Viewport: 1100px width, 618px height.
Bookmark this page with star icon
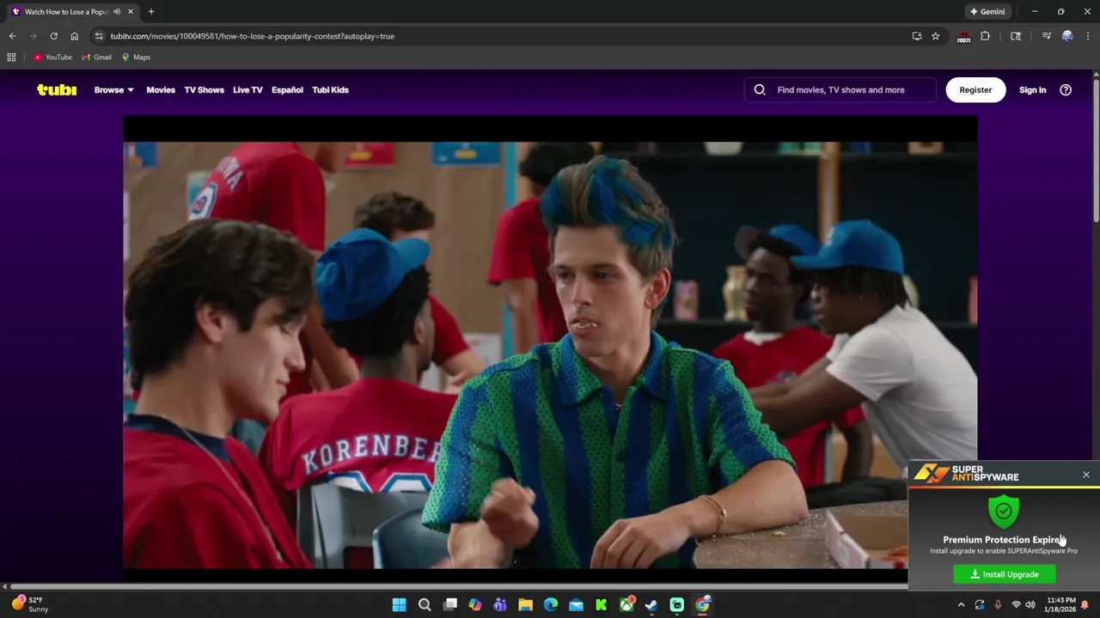pos(936,36)
